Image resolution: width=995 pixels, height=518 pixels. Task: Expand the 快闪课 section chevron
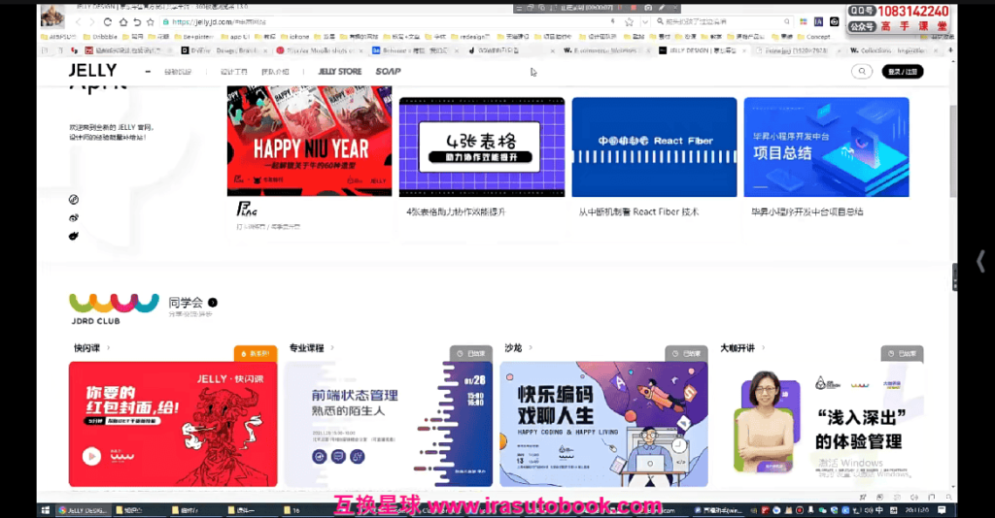tap(109, 347)
